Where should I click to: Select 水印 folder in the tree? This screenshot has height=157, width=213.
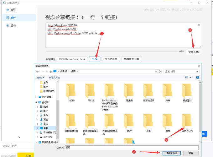pos(44,83)
